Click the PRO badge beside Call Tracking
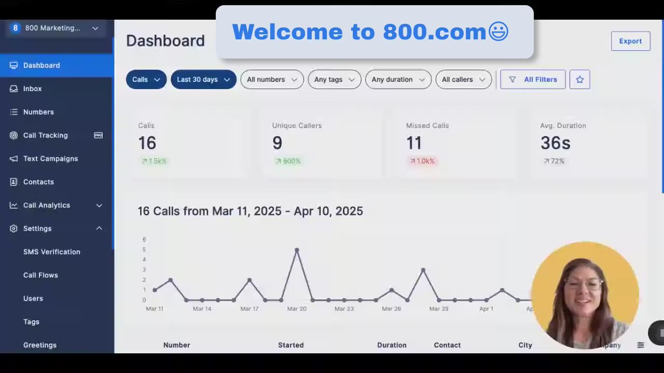Viewport: 664px width, 373px height. click(x=98, y=135)
